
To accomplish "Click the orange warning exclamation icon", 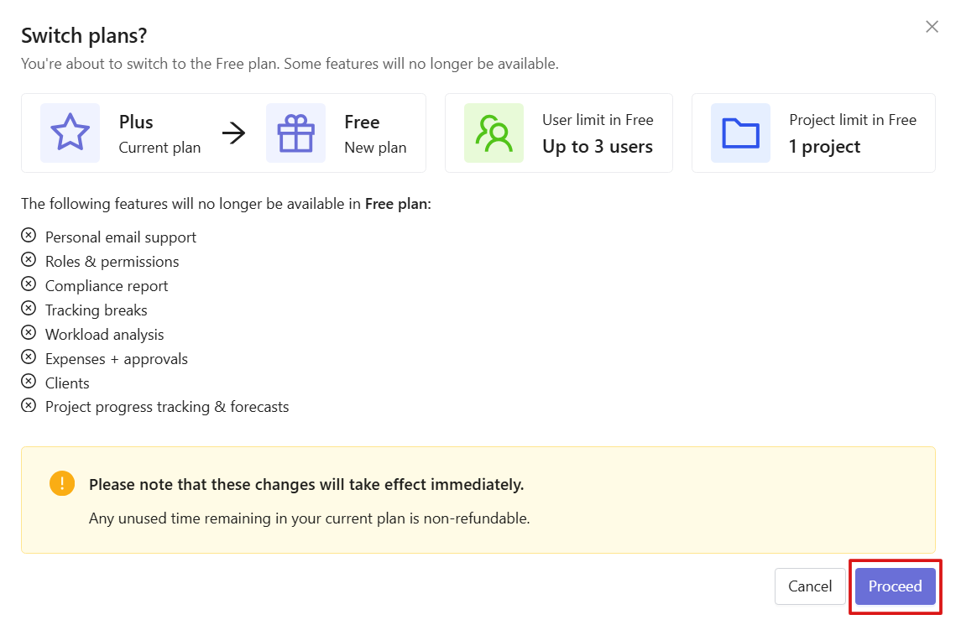I will (62, 483).
